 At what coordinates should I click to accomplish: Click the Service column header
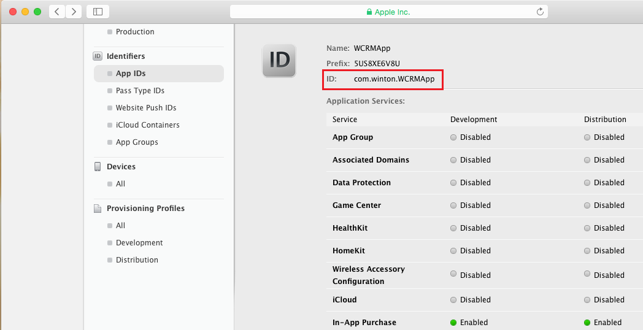point(344,119)
